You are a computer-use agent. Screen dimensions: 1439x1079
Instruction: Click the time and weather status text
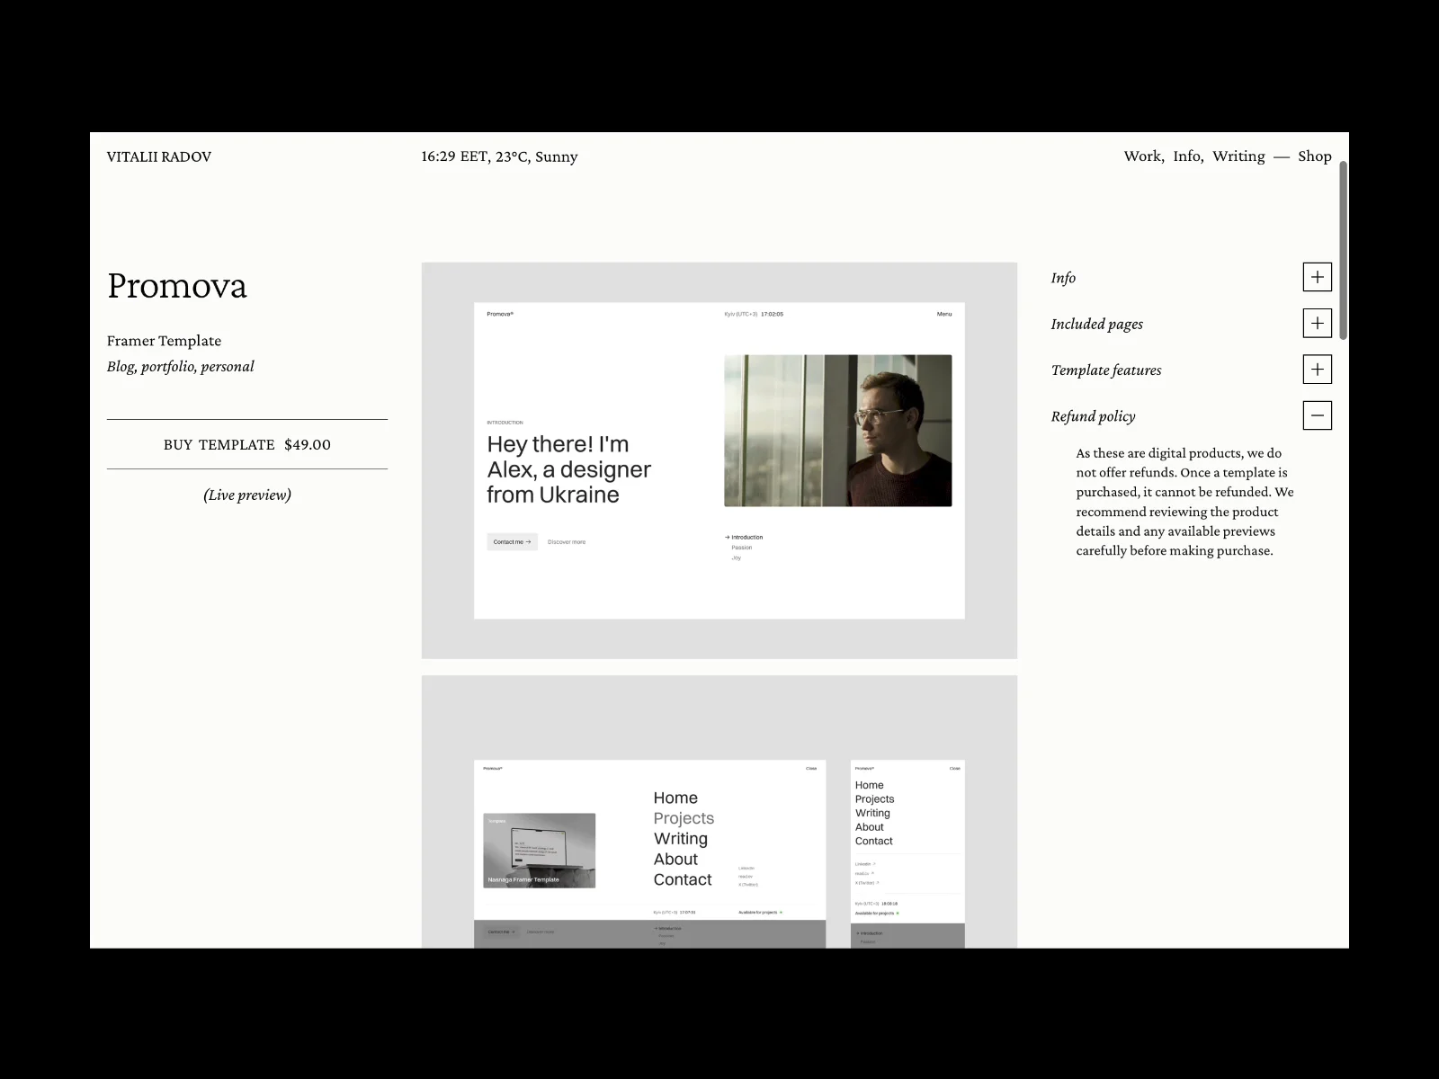[499, 156]
